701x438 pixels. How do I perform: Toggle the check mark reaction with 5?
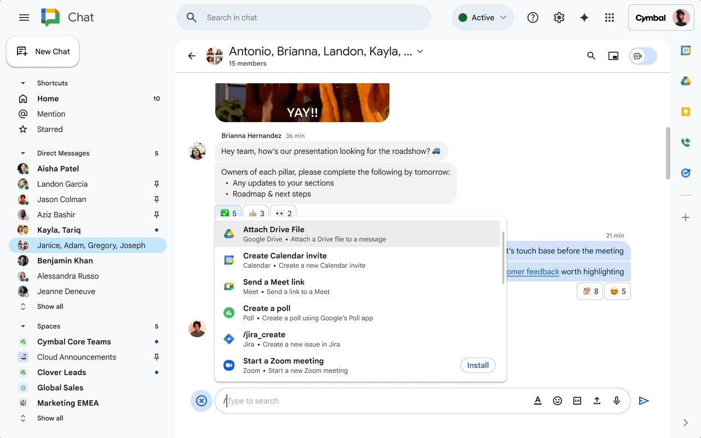pos(228,214)
